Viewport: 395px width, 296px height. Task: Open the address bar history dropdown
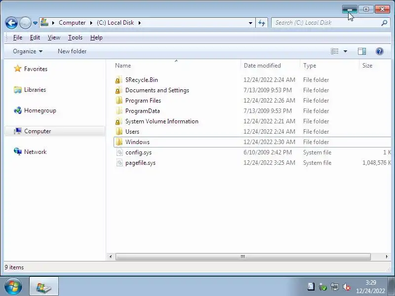tap(250, 23)
